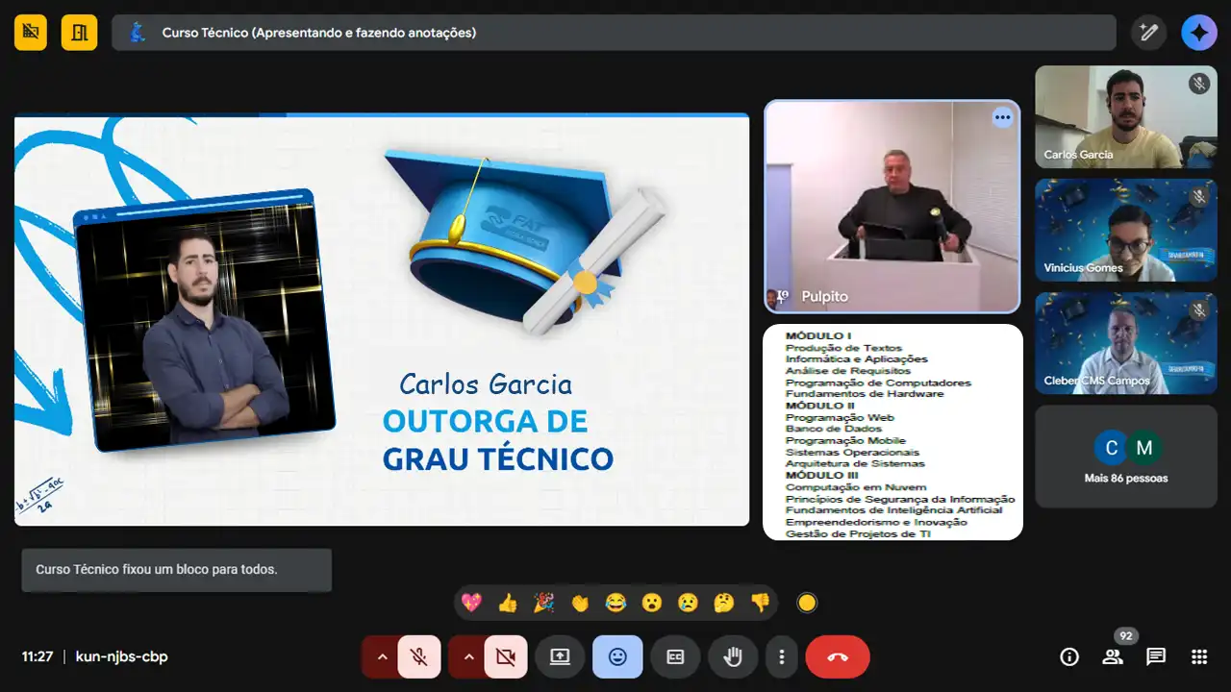Click the annotation pen icon at top right
This screenshot has height=692, width=1231.
coord(1147,33)
